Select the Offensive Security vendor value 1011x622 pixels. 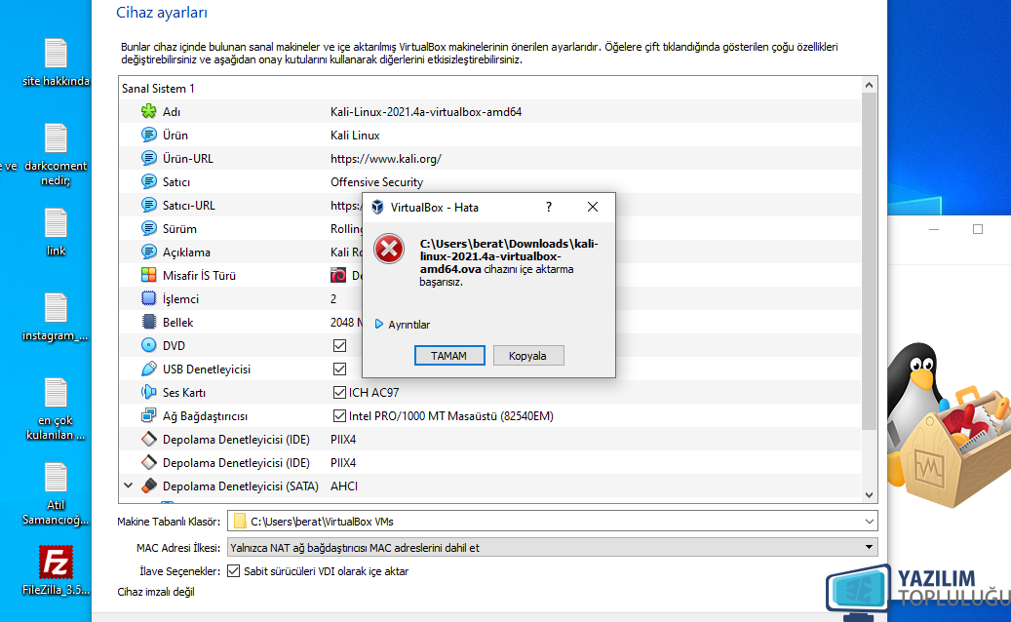point(377,181)
